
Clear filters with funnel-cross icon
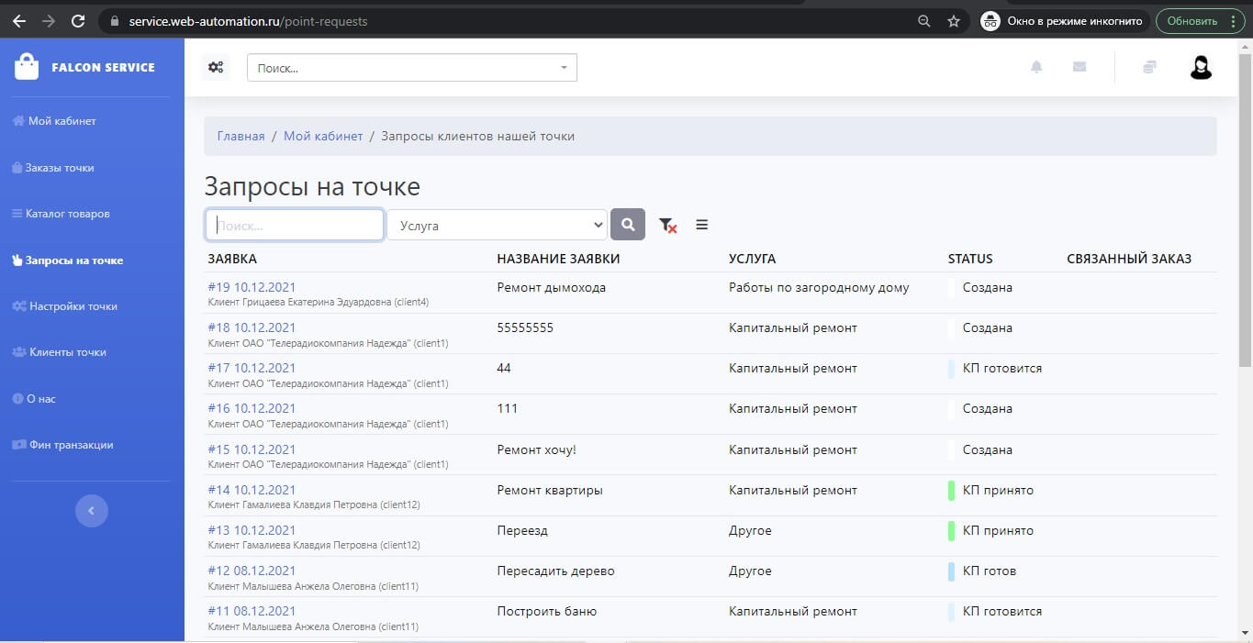[x=668, y=225]
